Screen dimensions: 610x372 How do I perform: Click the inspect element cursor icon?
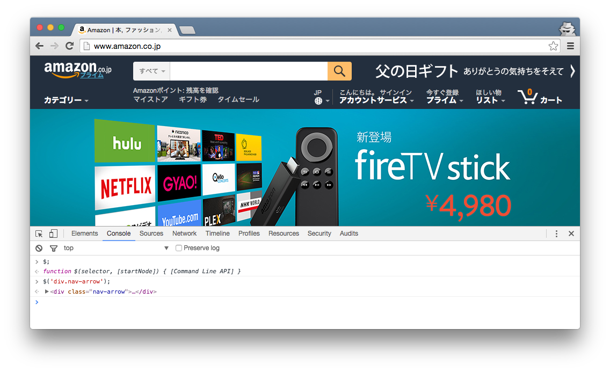[39, 234]
